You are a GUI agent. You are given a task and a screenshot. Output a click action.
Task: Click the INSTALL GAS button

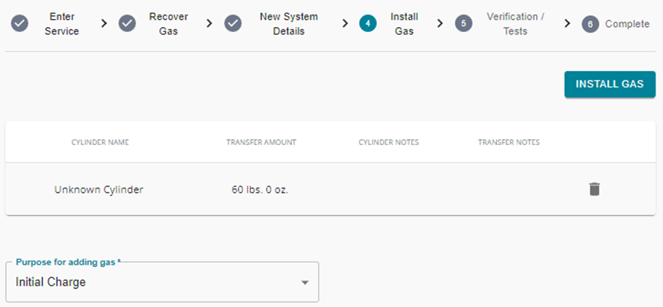coord(610,84)
